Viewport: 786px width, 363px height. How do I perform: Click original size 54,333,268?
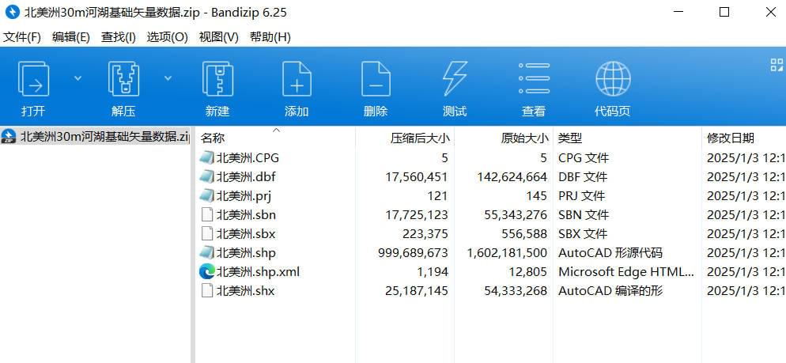(516, 291)
